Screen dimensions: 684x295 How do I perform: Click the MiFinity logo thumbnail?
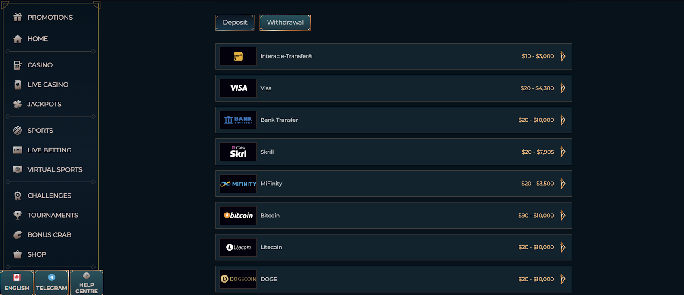point(238,184)
